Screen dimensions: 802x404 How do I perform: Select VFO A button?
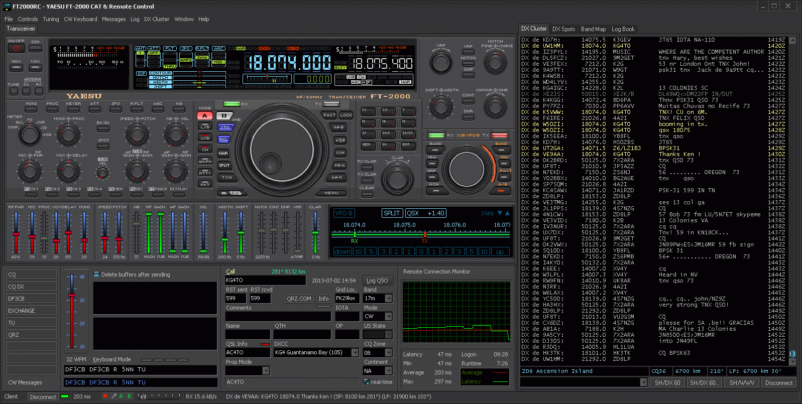(x=205, y=115)
